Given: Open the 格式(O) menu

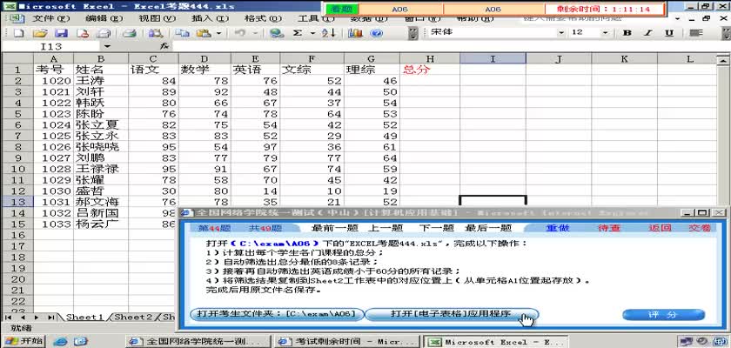Looking at the screenshot, I should (x=263, y=18).
